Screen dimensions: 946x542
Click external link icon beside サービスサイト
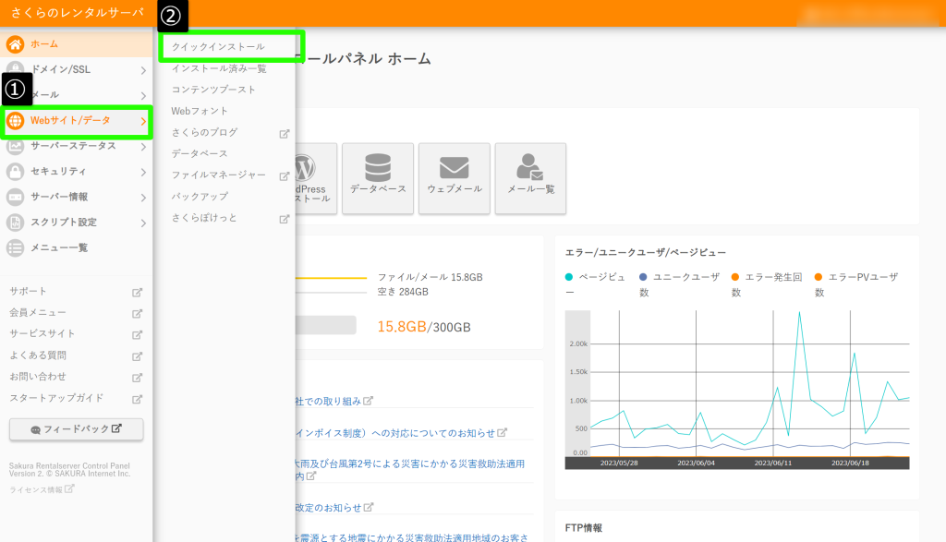click(x=137, y=334)
